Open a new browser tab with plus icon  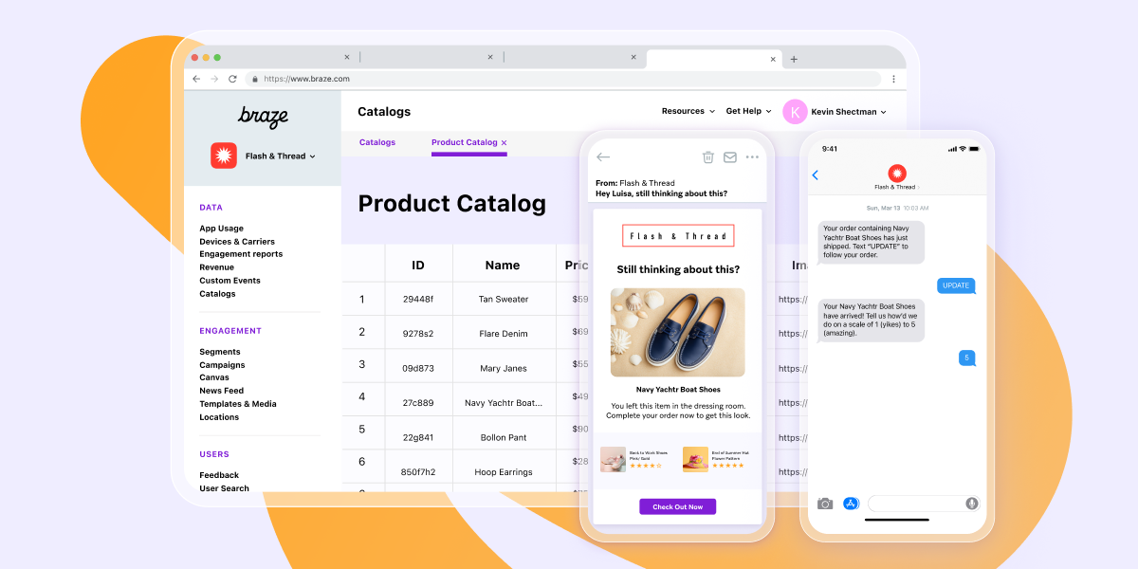click(794, 59)
